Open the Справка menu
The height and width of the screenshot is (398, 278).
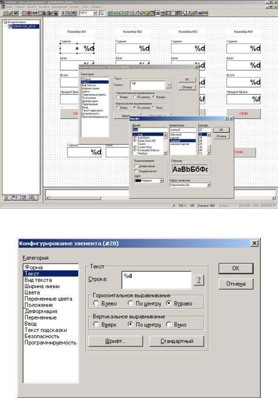[96, 7]
